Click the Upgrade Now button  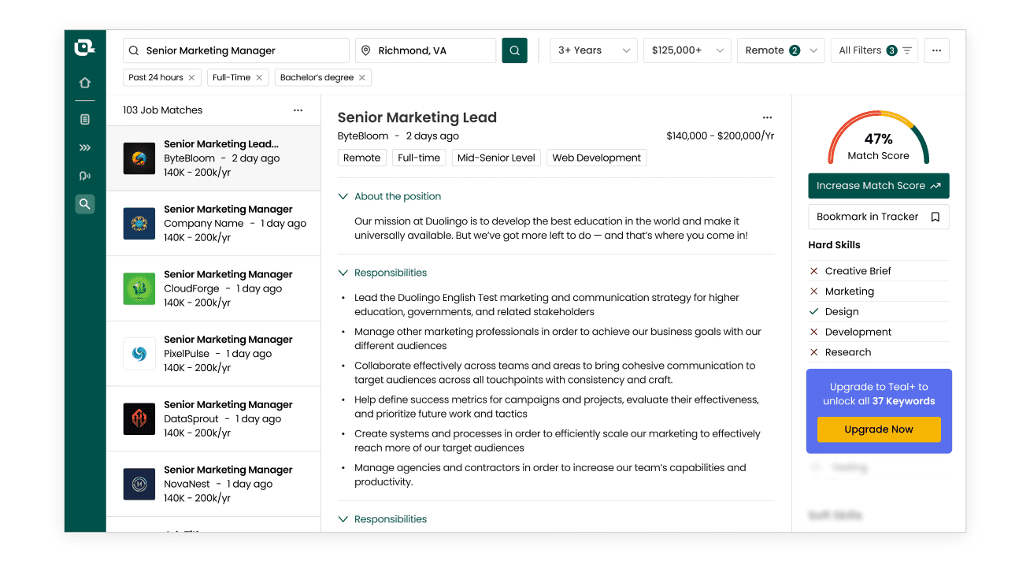click(879, 430)
